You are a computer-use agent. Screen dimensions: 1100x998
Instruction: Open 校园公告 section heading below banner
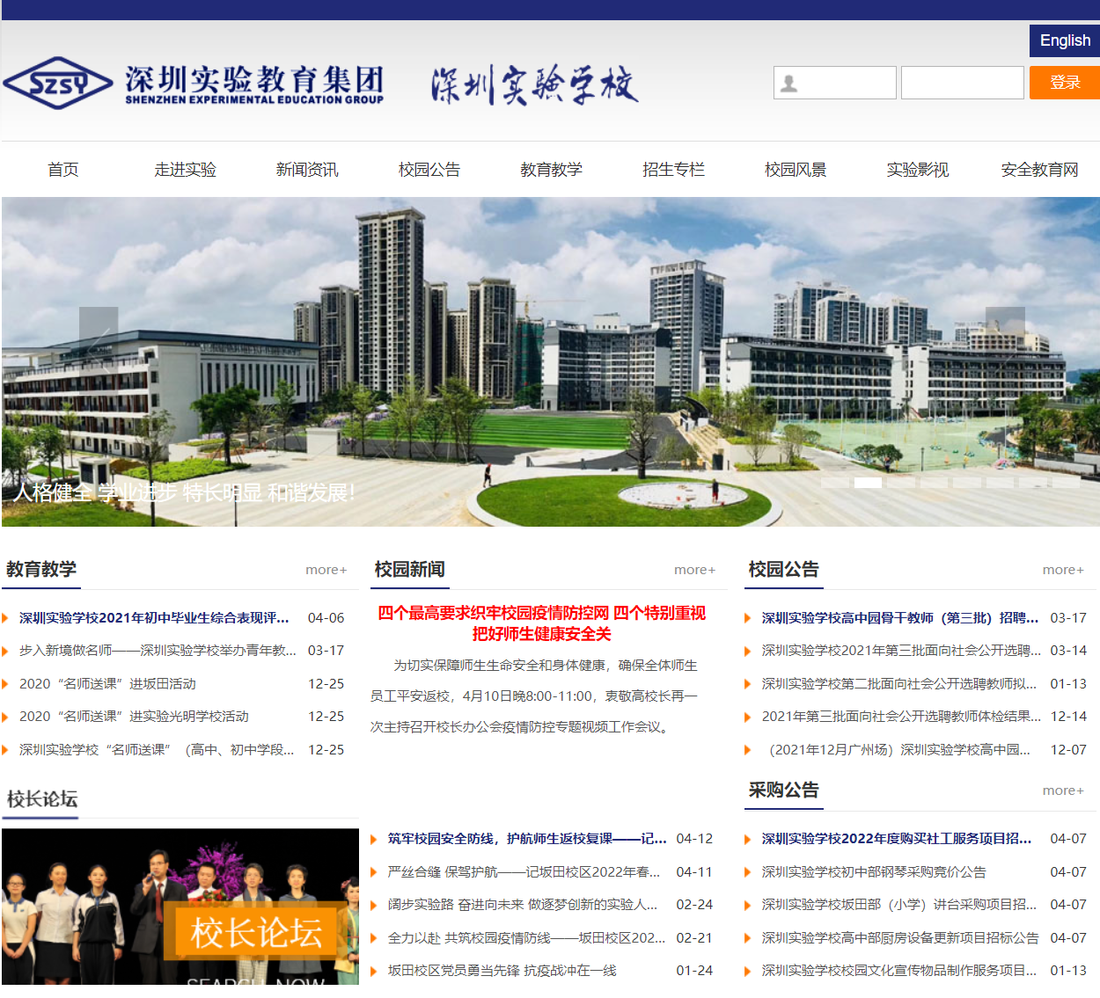[x=784, y=569]
